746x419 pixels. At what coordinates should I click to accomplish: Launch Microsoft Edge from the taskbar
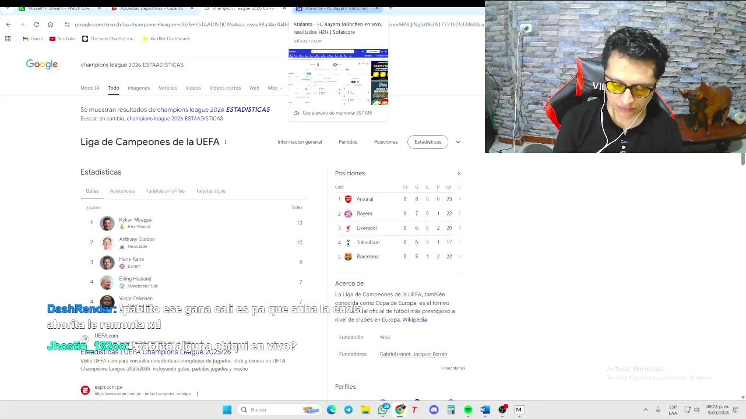331,410
